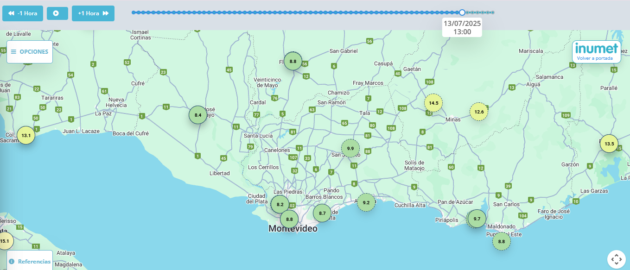
Task: Expand the Referencias legend panel
Action: [30, 261]
